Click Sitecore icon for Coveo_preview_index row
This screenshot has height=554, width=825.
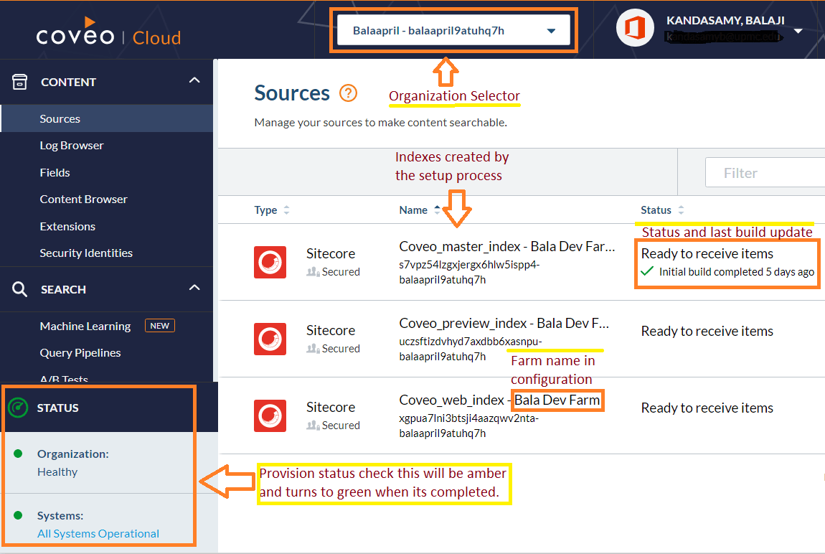pyautogui.click(x=270, y=339)
